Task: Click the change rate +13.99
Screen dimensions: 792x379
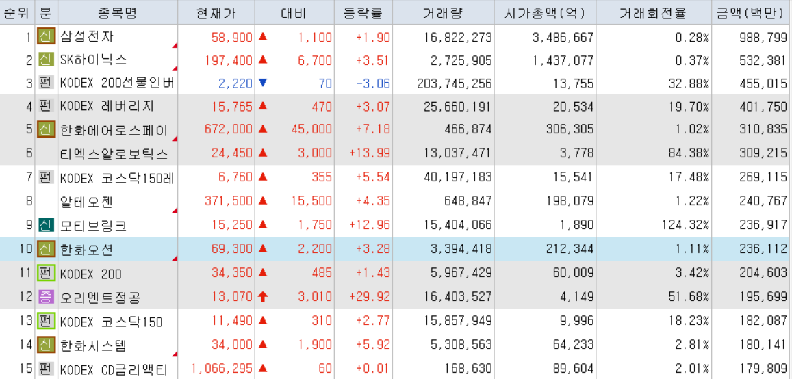Action: tap(370, 153)
